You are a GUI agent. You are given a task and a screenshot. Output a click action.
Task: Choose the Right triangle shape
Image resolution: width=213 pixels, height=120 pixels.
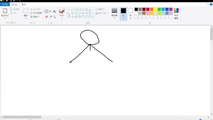point(69,13)
